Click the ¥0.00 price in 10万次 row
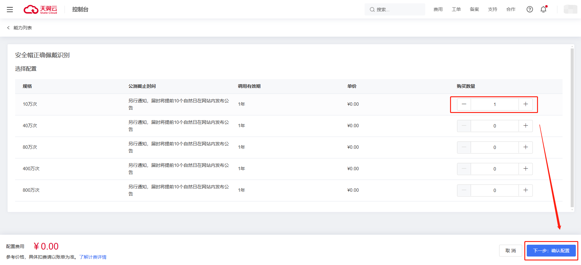The height and width of the screenshot is (265, 581). point(353,104)
